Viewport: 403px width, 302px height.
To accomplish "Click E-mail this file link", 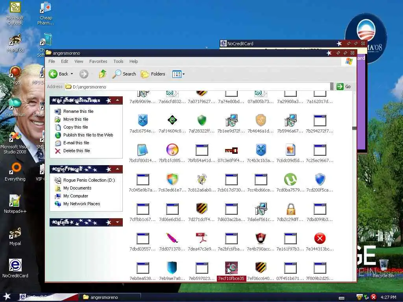I will point(76,143).
